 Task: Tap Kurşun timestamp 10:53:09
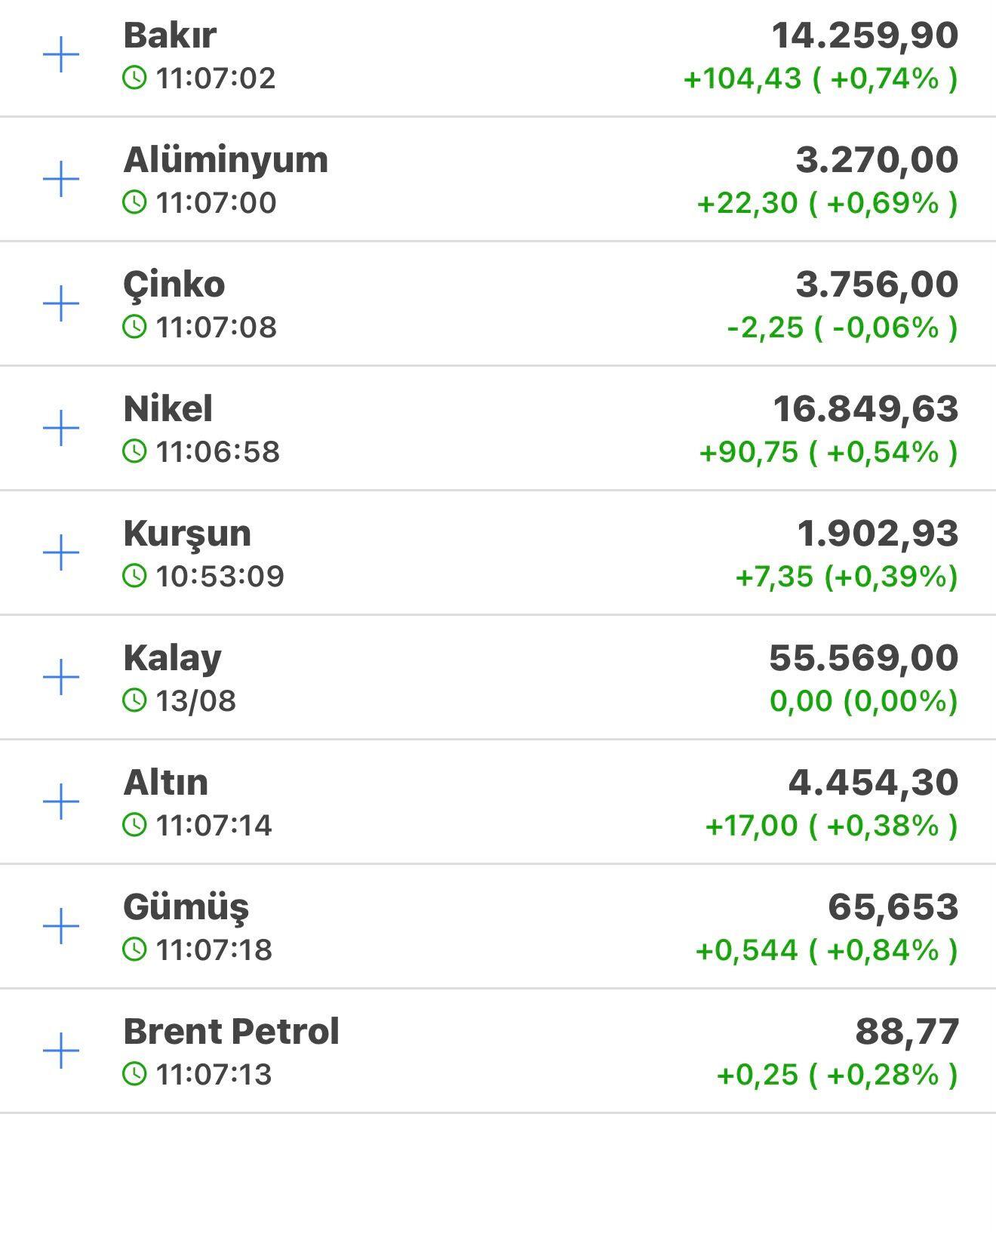click(x=220, y=577)
